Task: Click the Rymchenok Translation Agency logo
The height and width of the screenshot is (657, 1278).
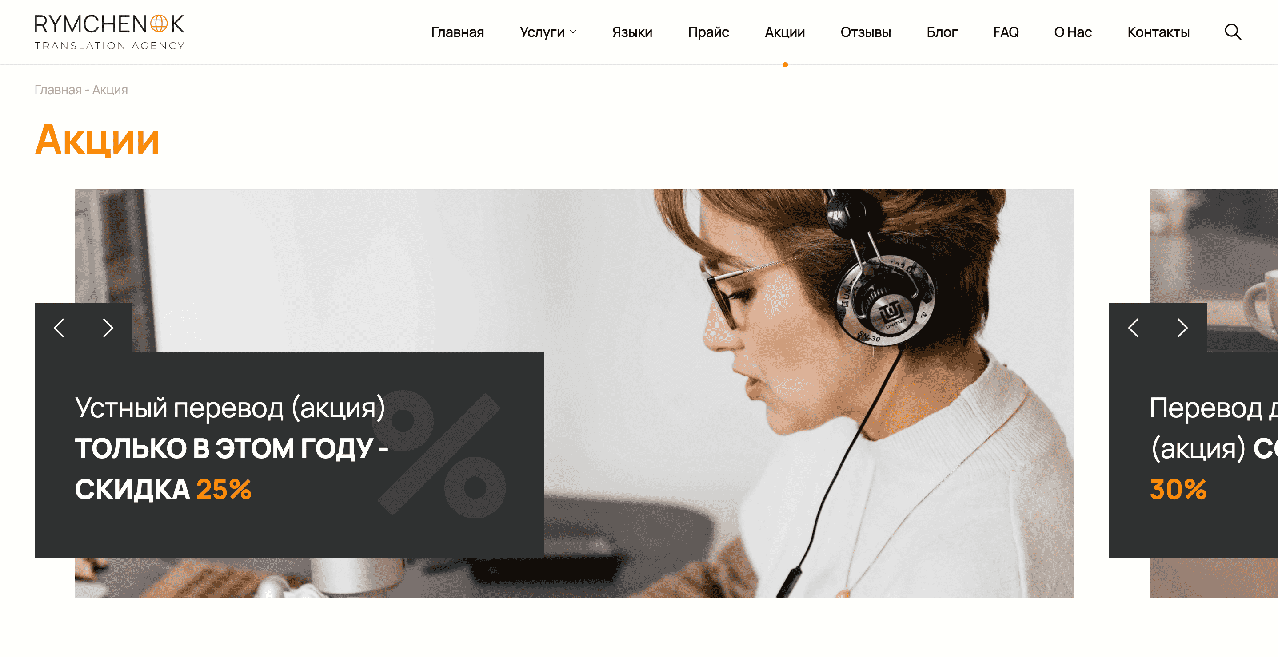Action: 109,32
